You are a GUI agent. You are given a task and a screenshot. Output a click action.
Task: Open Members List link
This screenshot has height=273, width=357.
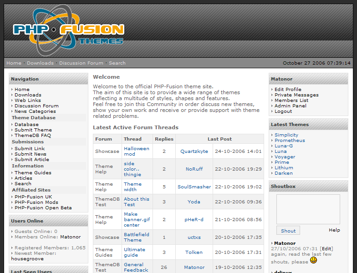[291, 100]
